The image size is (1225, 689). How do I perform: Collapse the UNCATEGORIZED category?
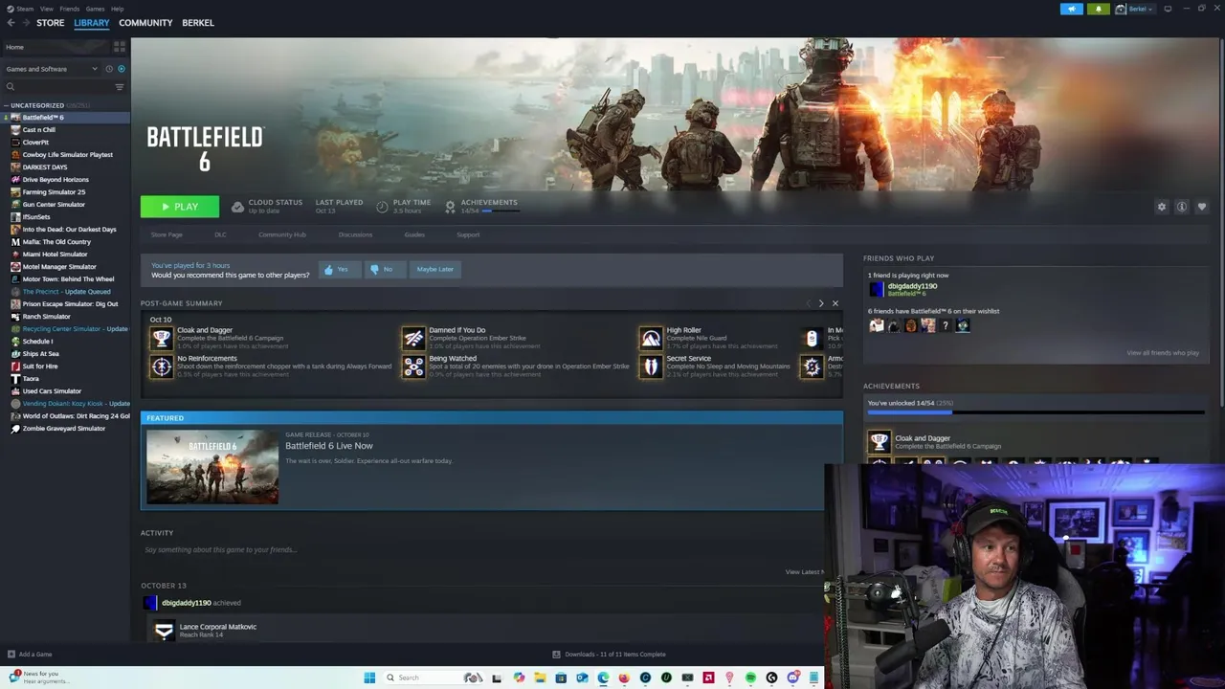(7, 105)
